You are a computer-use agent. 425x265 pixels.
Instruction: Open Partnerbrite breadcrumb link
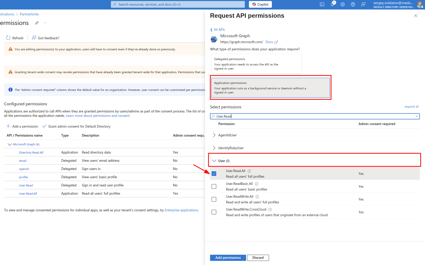point(29,14)
